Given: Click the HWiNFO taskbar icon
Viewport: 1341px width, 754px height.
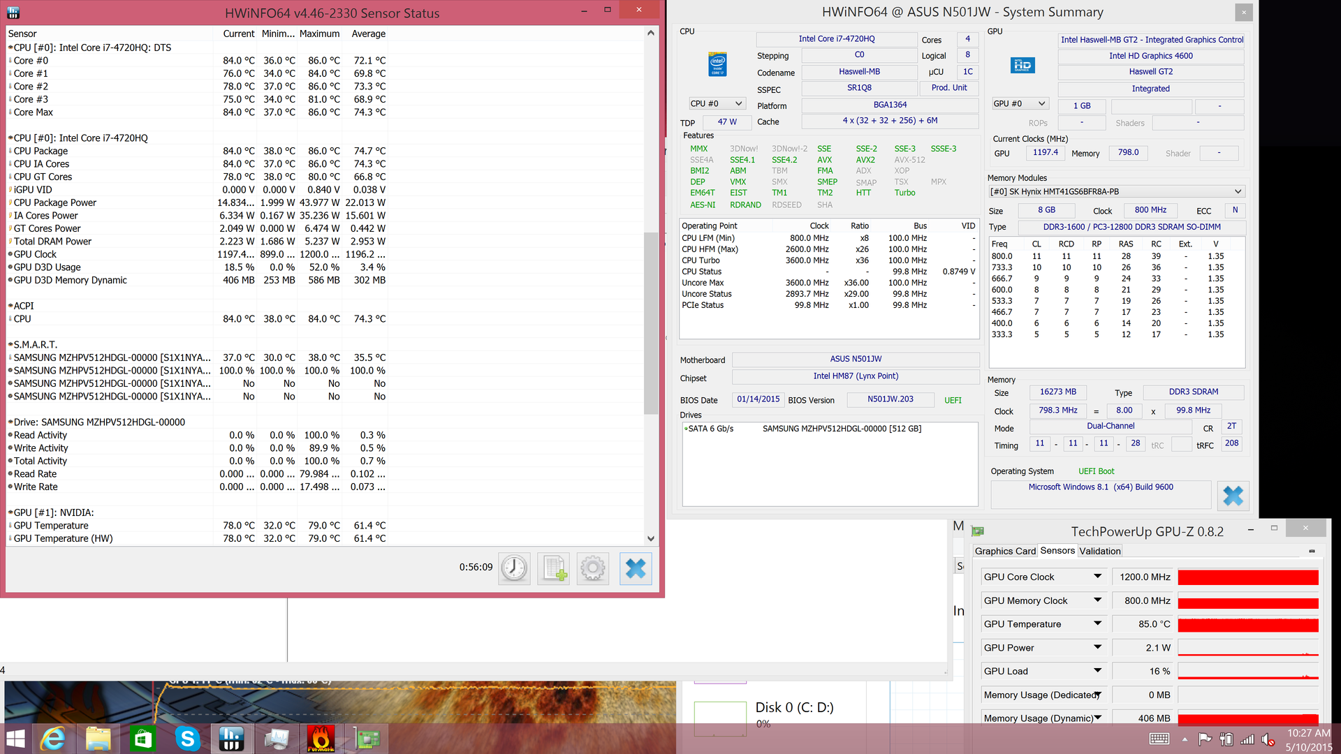Looking at the screenshot, I should [231, 739].
